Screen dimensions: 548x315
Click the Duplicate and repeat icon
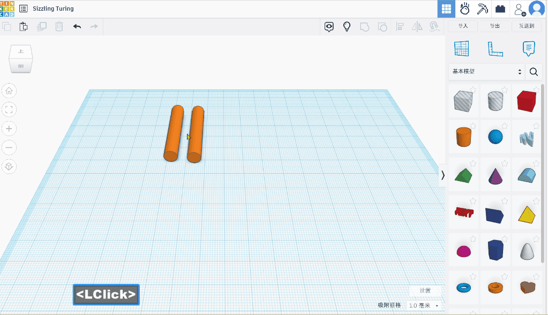42,27
